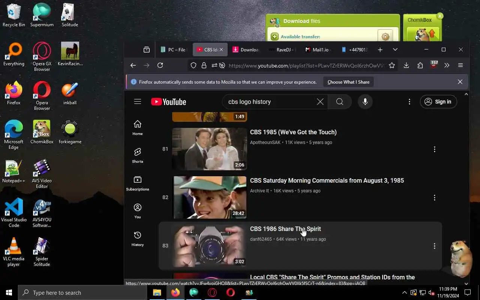Screen dimensions: 480x300
Task: Start voice search with the microphone icon
Action: click(365, 102)
